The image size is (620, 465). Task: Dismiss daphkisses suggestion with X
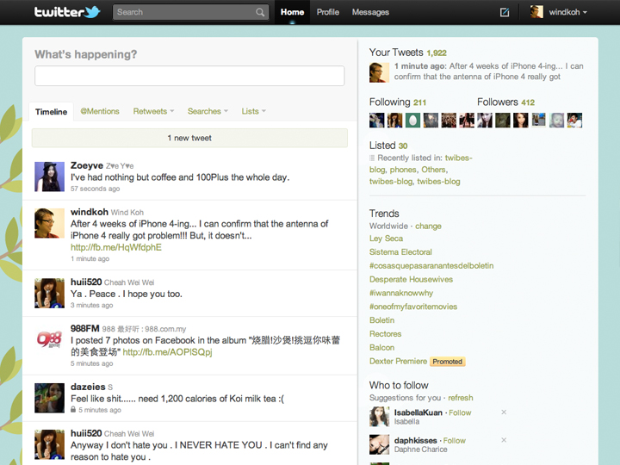click(504, 440)
